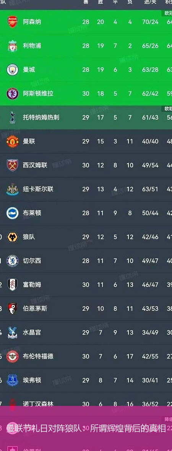This screenshot has height=451, width=172.
Task: Select the Manchester United crest icon
Action: pyautogui.click(x=12, y=141)
